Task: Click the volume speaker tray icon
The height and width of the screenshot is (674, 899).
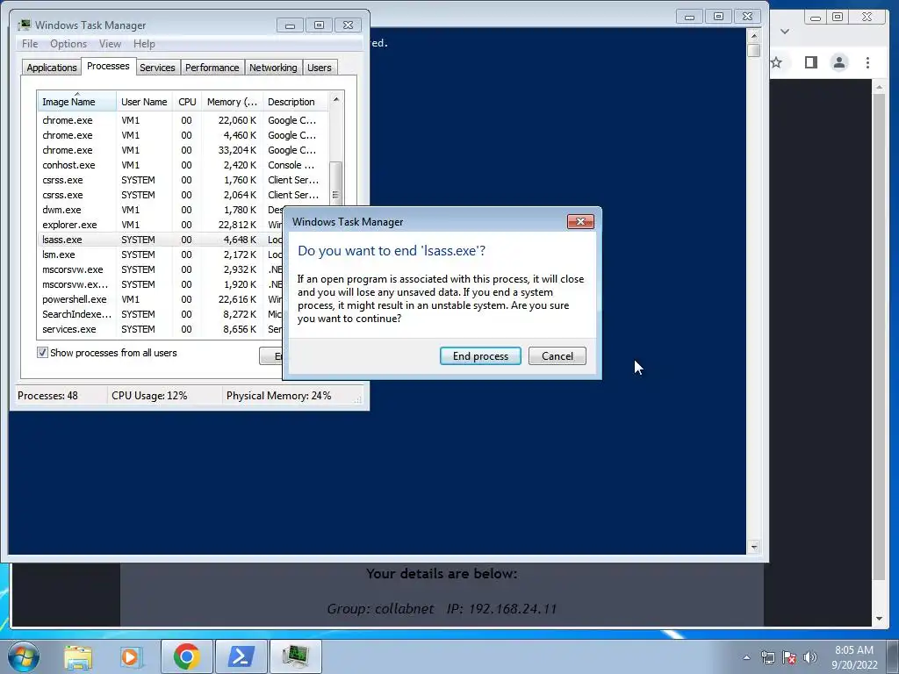Action: point(810,657)
